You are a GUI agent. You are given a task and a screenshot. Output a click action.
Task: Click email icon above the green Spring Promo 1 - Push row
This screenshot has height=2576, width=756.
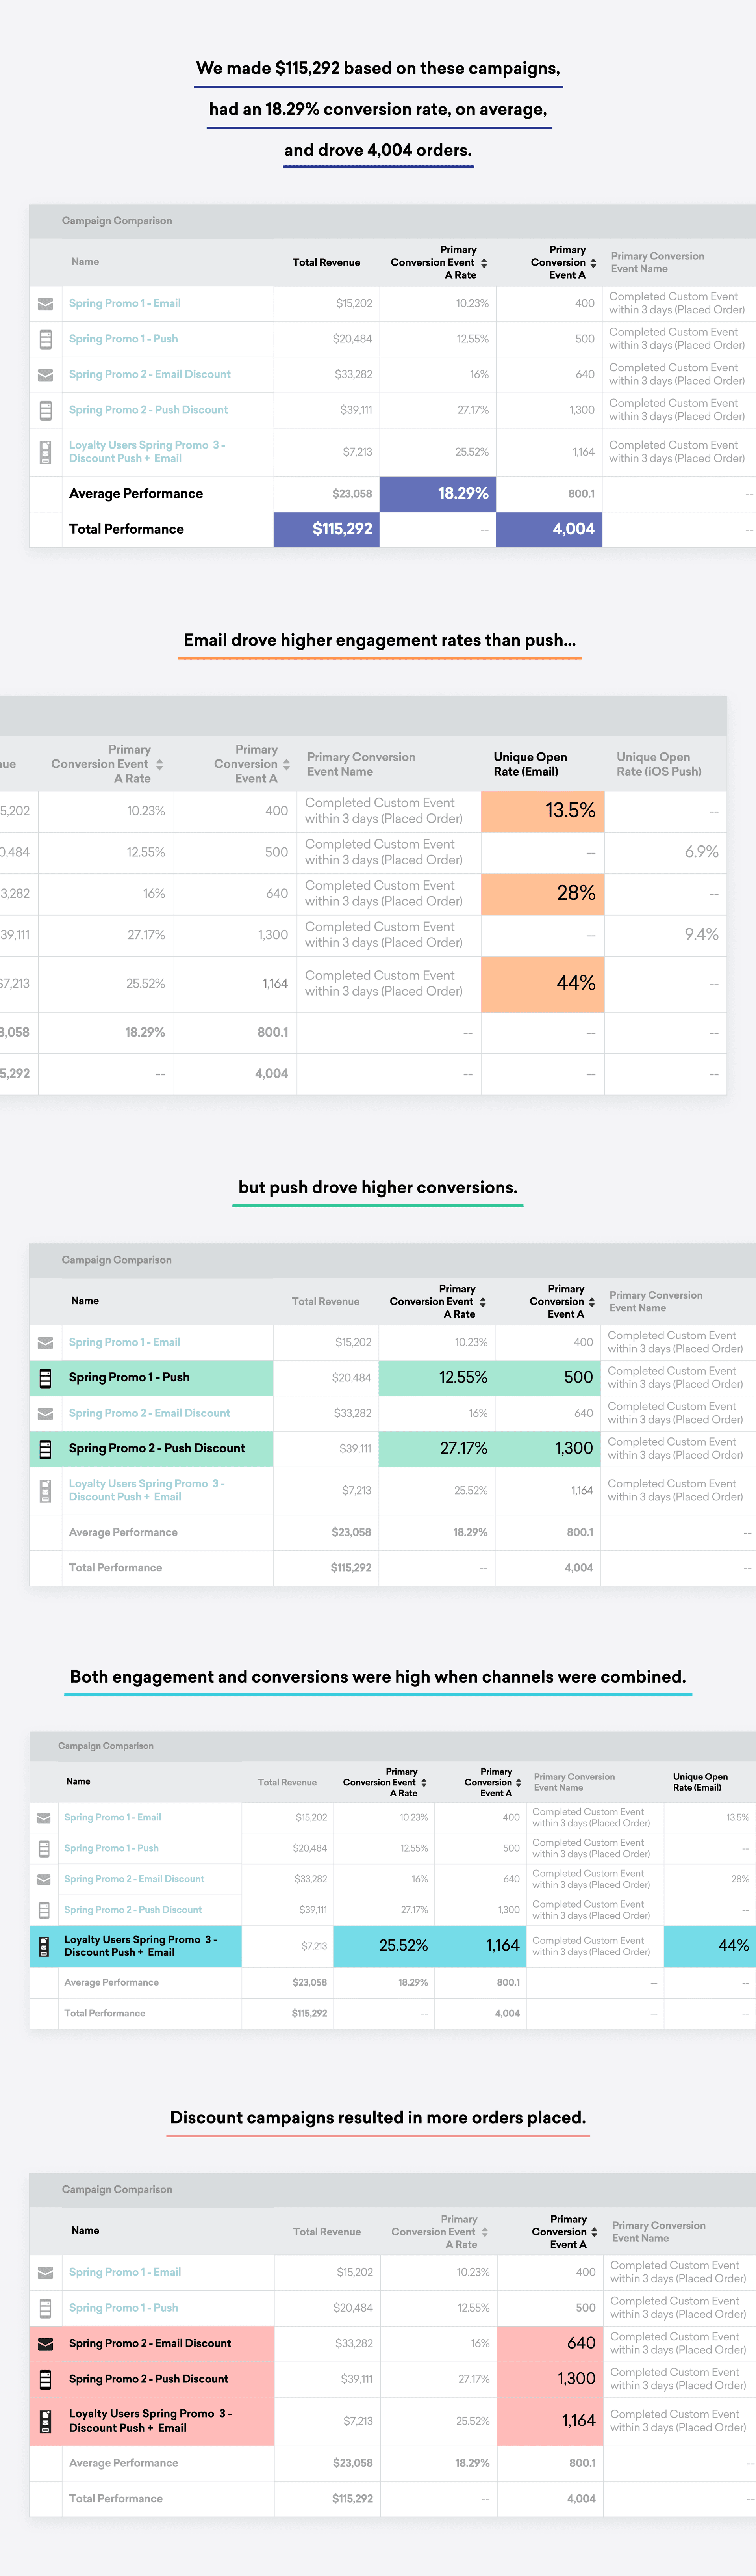45,1343
